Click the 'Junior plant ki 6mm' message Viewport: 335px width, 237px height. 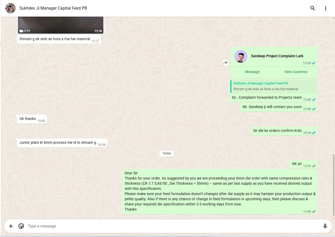pyautogui.click(x=58, y=143)
